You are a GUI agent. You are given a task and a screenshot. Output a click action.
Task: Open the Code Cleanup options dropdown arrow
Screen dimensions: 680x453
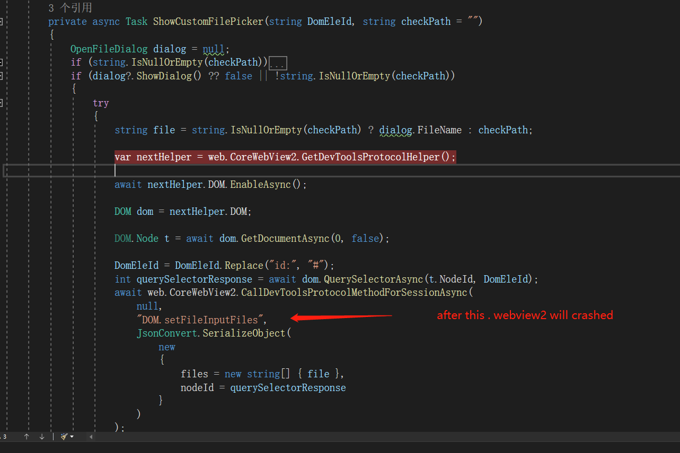(72, 436)
